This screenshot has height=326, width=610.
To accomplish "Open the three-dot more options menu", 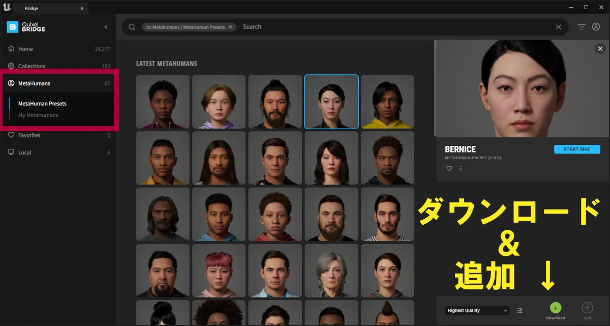I will [x=461, y=168].
